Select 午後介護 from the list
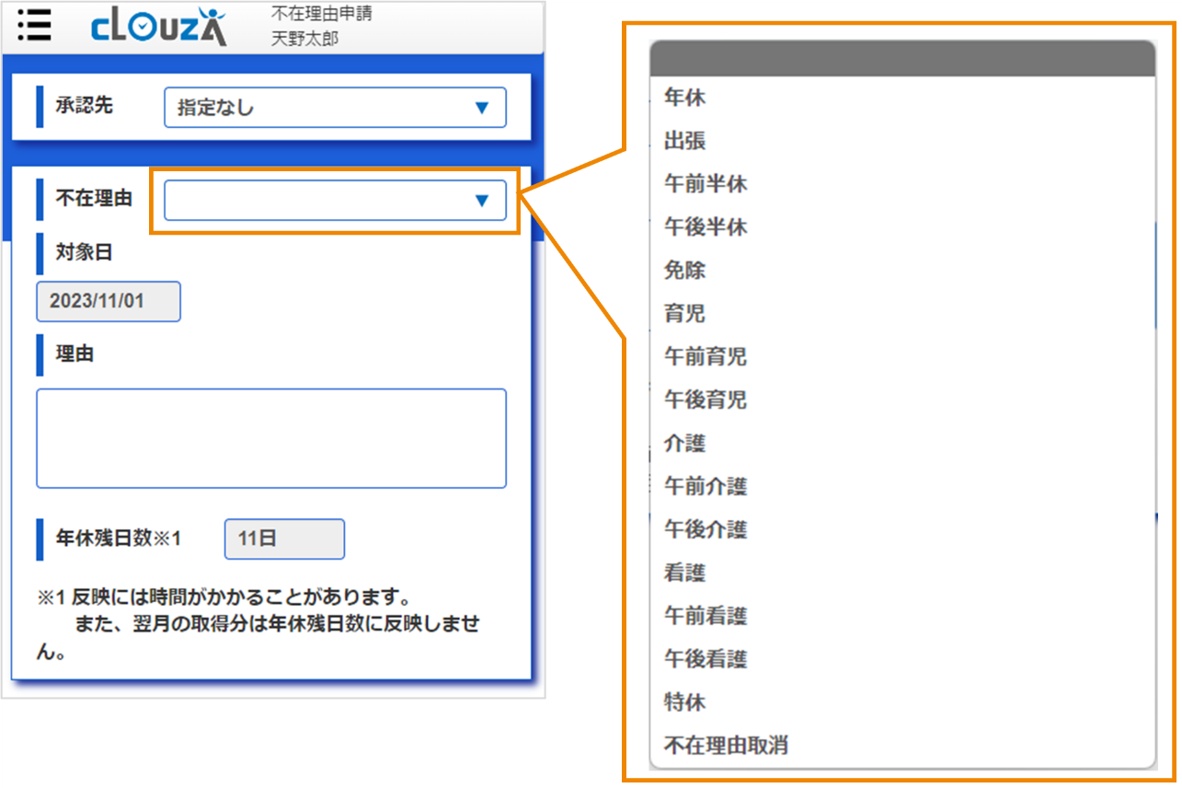Image resolution: width=1182 pixels, height=788 pixels. coord(704,529)
